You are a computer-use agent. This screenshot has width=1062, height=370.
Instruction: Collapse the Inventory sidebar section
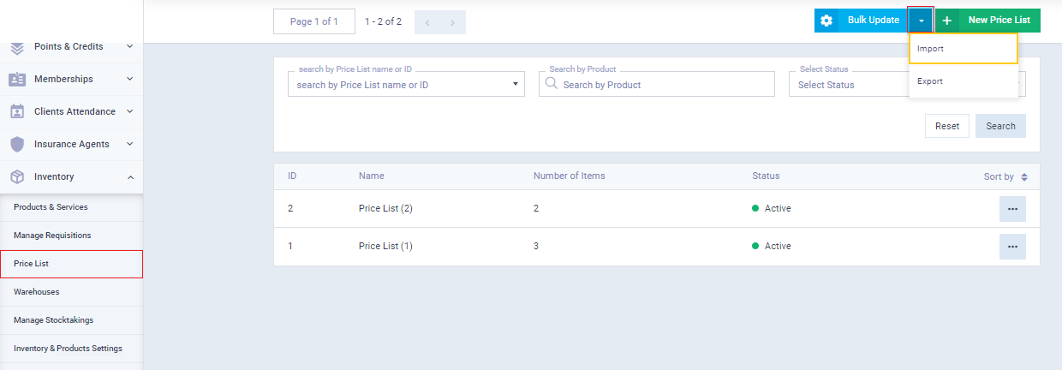129,176
